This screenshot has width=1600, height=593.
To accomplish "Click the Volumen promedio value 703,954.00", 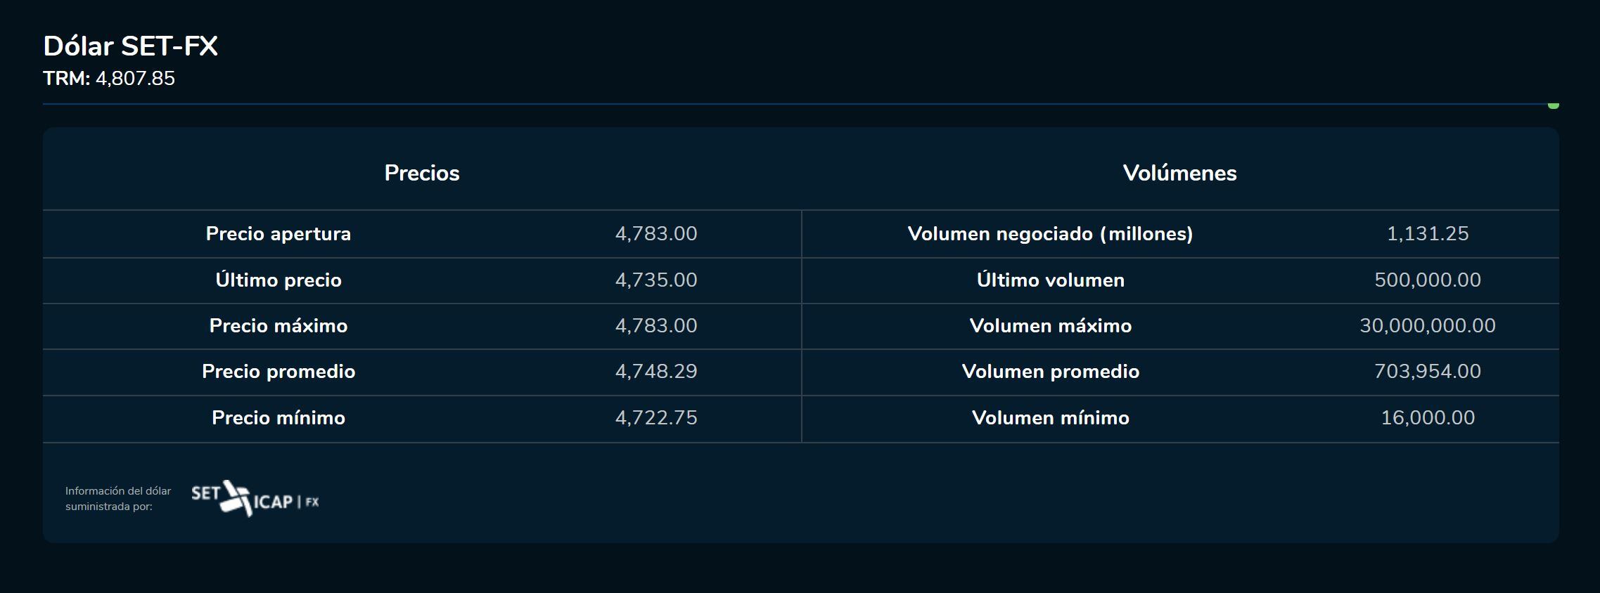I will tap(1428, 372).
